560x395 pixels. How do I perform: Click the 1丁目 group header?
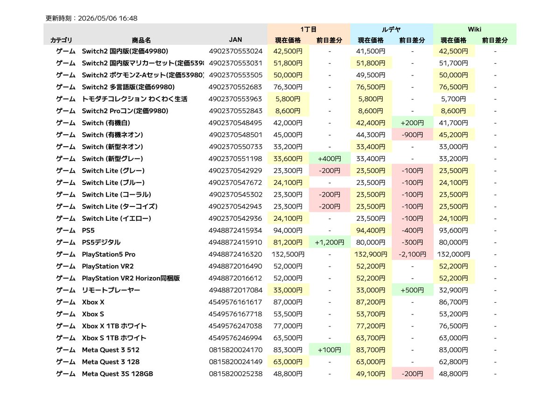click(x=309, y=29)
